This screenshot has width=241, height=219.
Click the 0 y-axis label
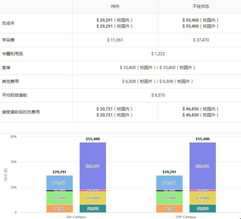pos(16,212)
